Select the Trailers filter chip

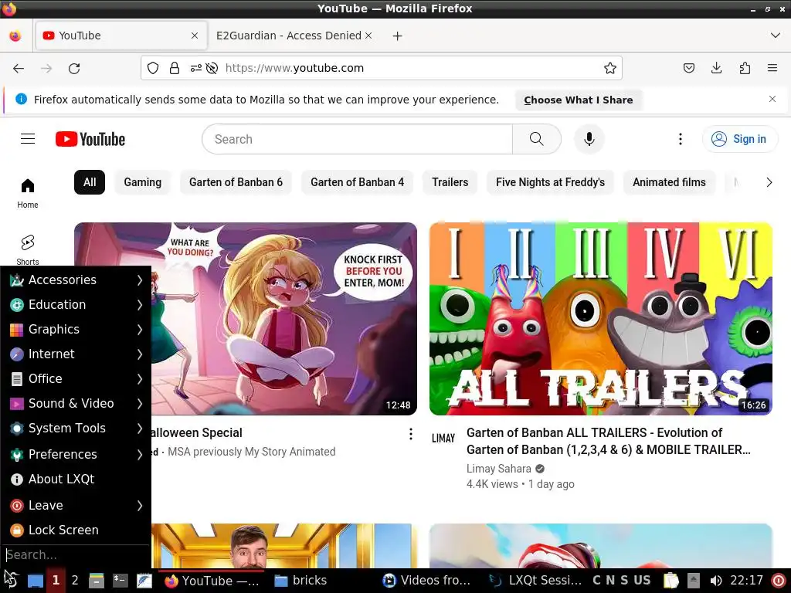[450, 182]
